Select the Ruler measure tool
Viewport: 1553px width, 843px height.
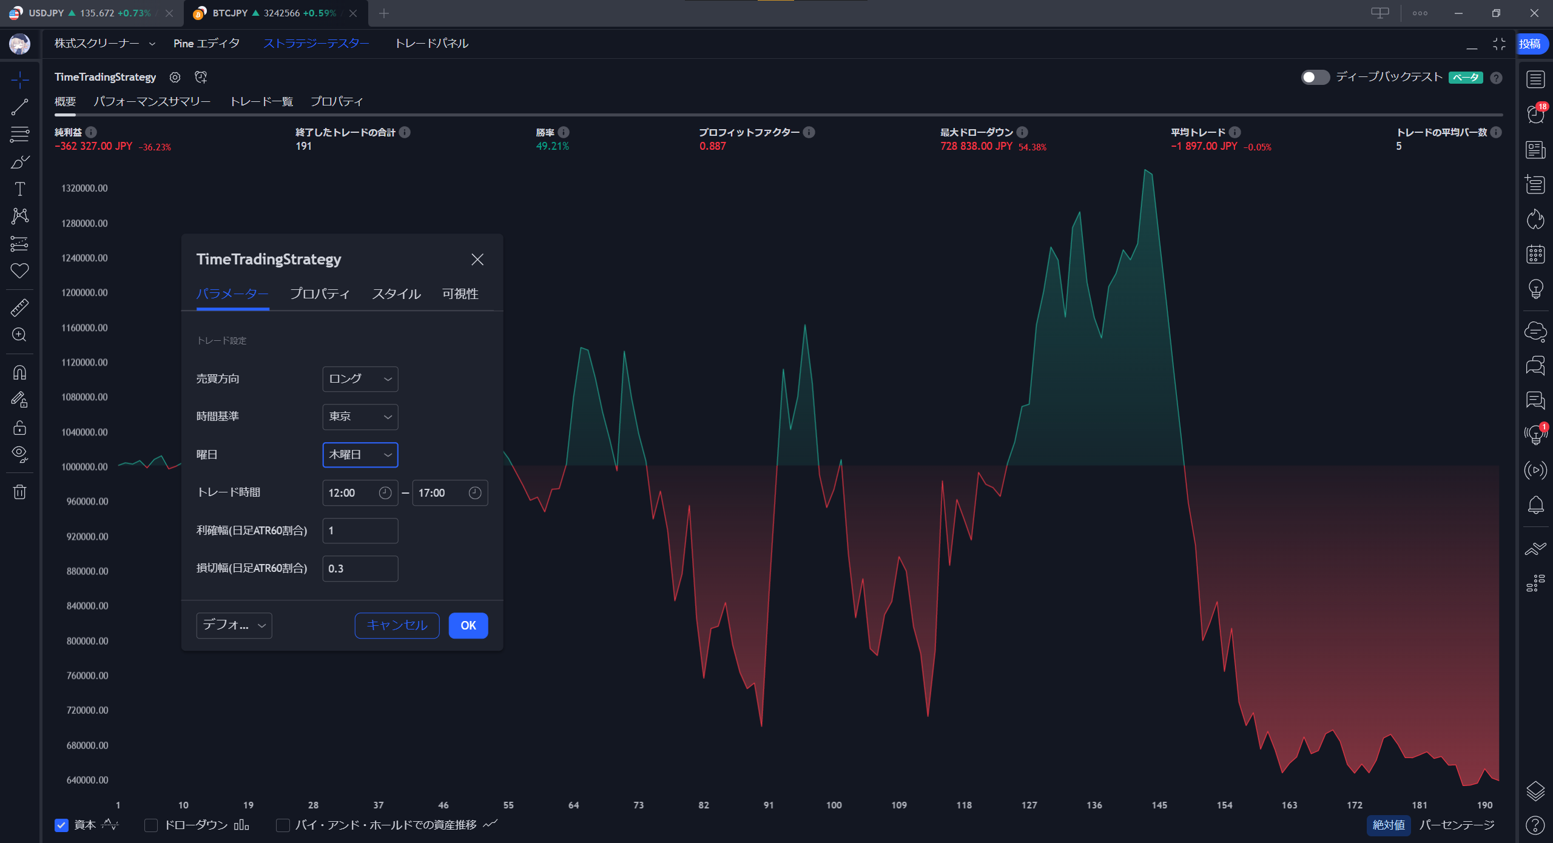click(19, 307)
